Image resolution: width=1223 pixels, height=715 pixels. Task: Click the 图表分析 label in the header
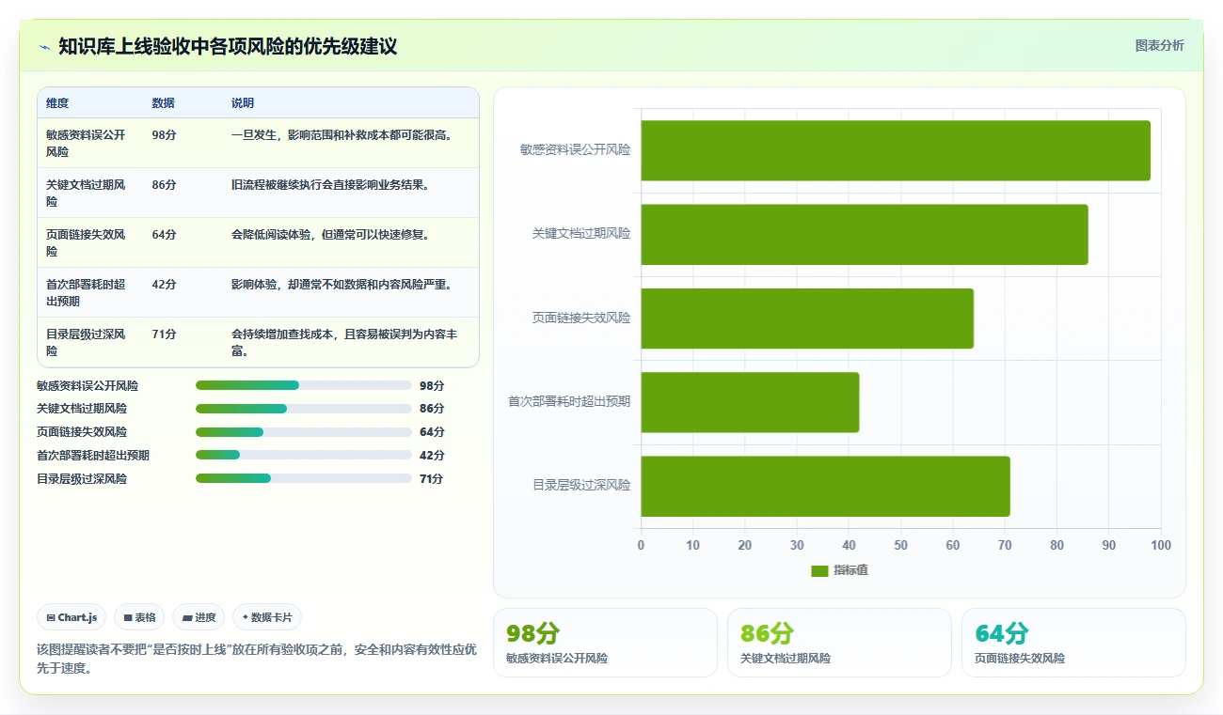point(1159,45)
